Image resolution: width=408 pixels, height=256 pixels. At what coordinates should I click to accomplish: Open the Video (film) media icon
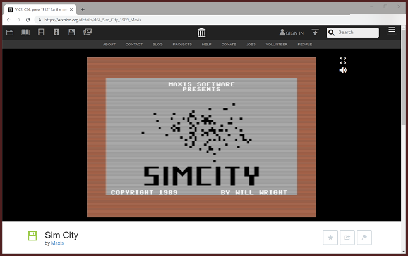tap(41, 32)
